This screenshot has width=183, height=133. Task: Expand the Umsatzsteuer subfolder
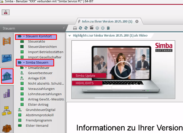(x=26, y=68)
